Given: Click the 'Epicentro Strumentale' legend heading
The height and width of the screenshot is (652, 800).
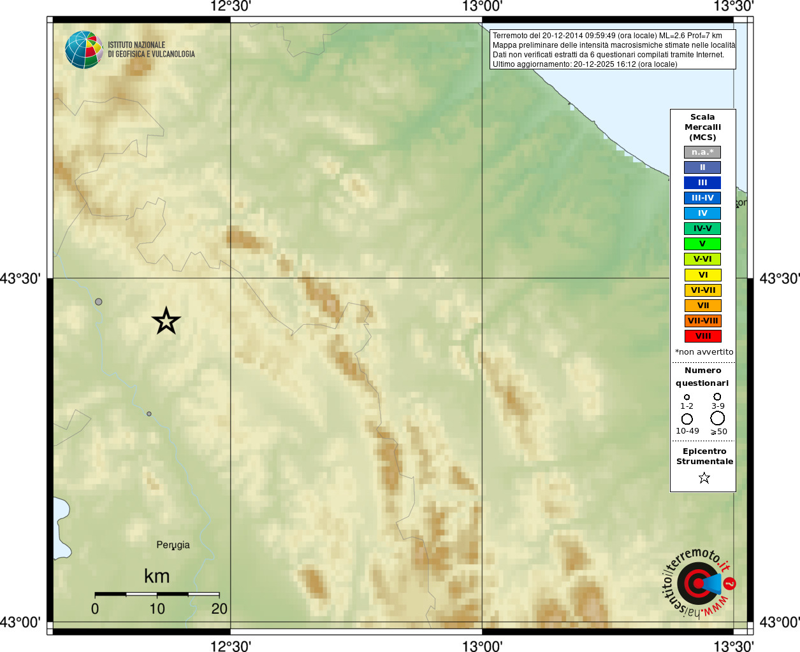Looking at the screenshot, I should 704,457.
